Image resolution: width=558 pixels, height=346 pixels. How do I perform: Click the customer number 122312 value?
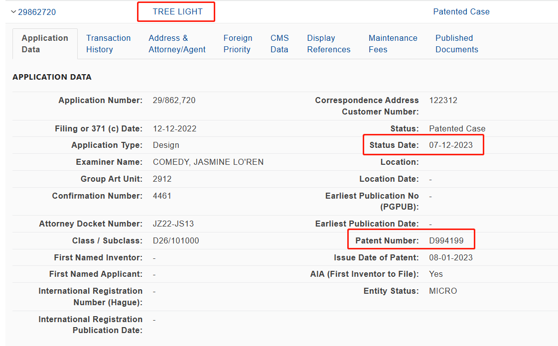[443, 100]
